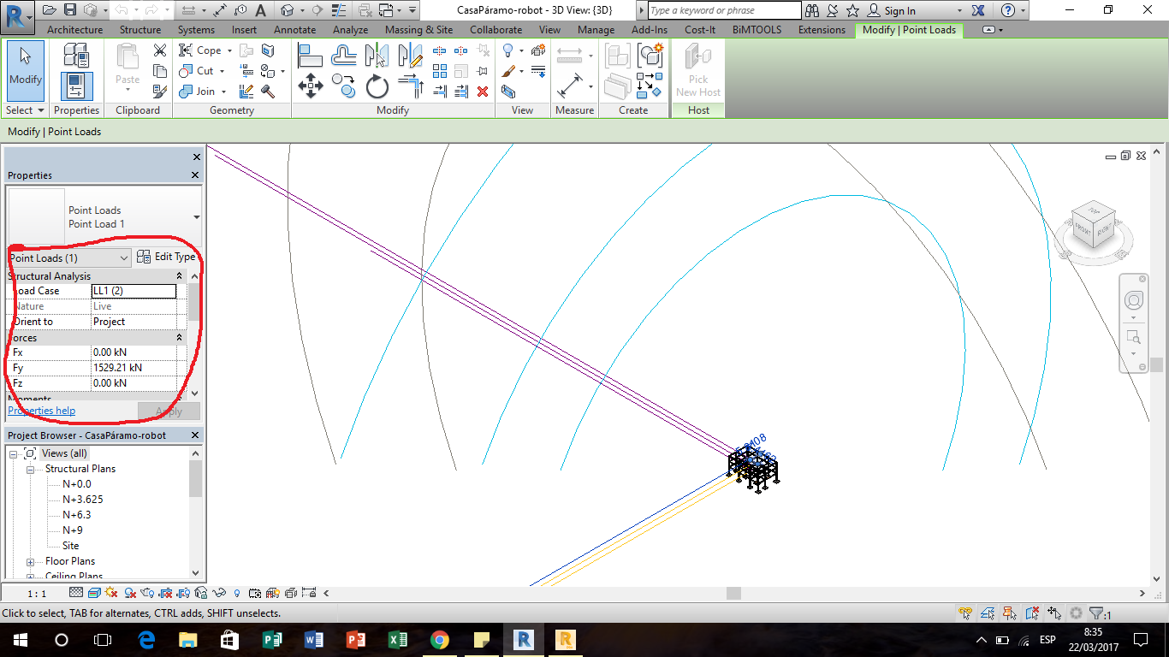Activate the Rotate tool
This screenshot has width=1169, height=657.
tap(377, 86)
